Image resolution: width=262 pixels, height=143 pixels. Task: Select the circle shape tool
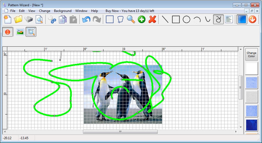coord(186,19)
